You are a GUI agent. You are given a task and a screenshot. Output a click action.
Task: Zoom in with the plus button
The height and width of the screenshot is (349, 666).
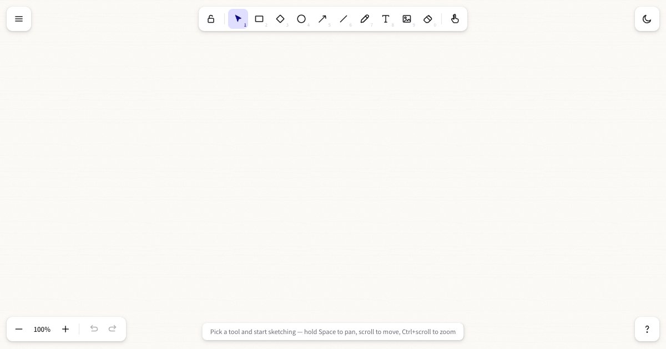65,329
